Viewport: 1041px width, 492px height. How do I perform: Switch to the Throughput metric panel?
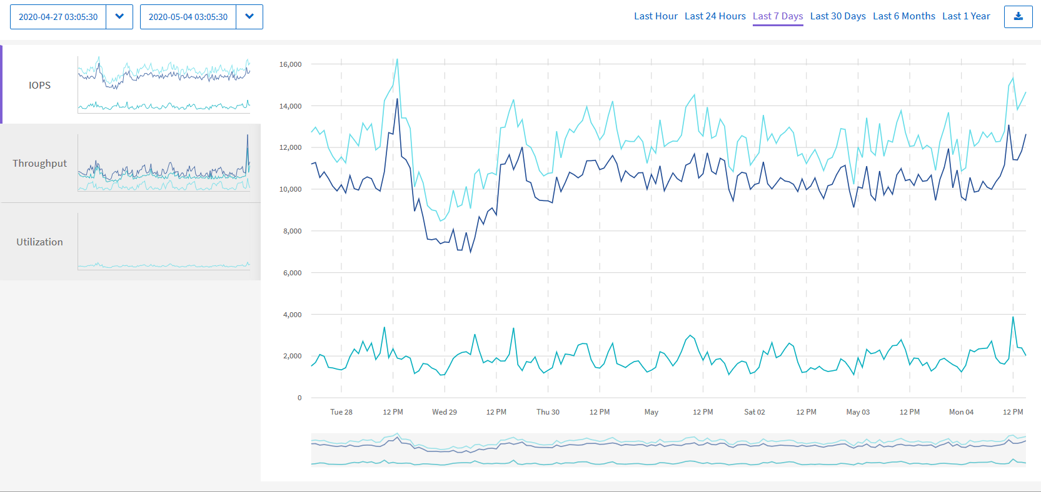(x=39, y=164)
